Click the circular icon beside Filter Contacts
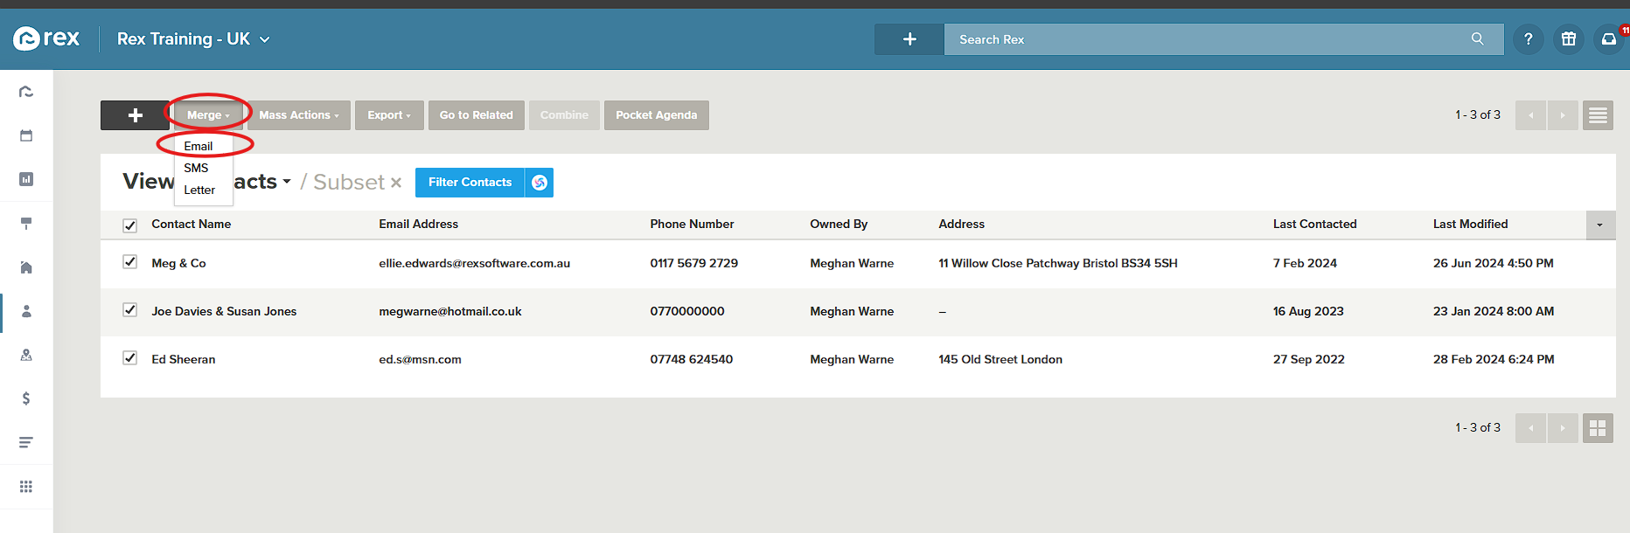1630x533 pixels. [x=540, y=183]
